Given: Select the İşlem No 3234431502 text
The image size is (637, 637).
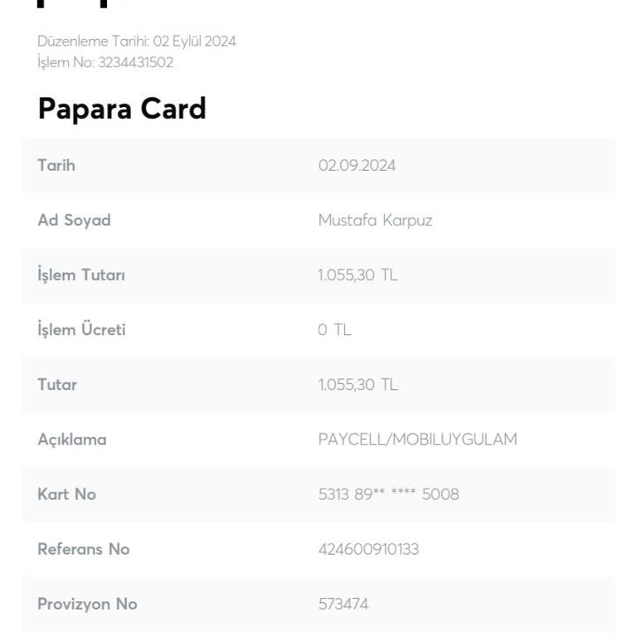Looking at the screenshot, I should pos(105,62).
